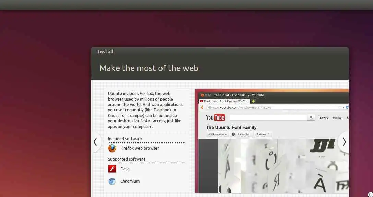Open the Movies link on YouTube
Viewport: 373px width, 197px height.
[x=337, y=118]
